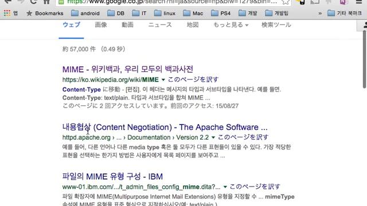
Task: Open the android bookmark folder
Action: (x=85, y=13)
